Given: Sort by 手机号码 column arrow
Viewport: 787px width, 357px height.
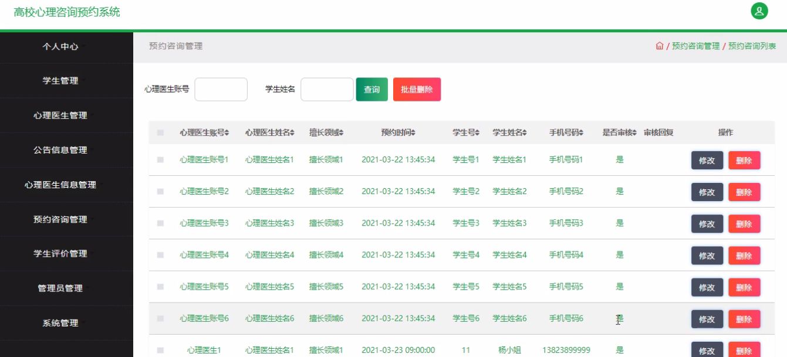Looking at the screenshot, I should point(582,133).
